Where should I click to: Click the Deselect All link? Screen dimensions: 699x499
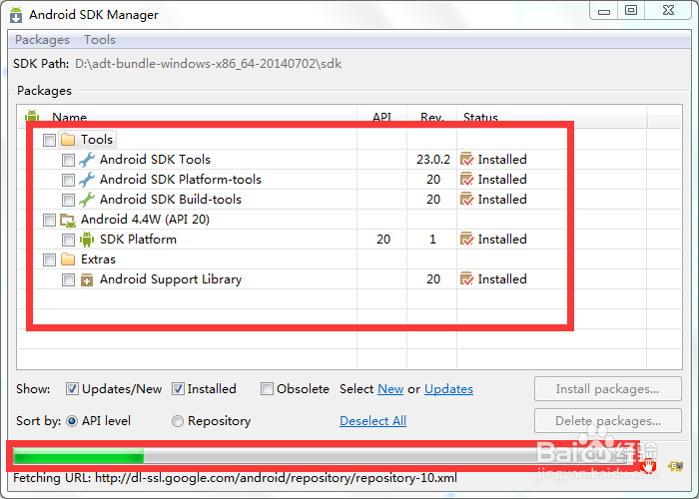[x=372, y=421]
